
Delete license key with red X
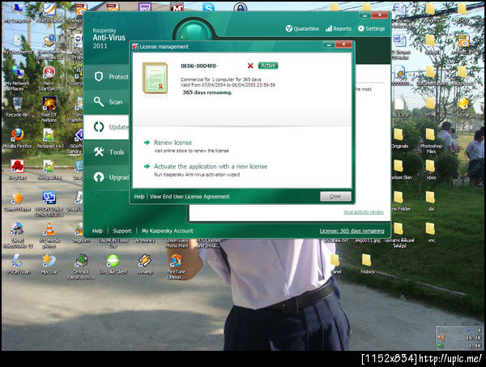(250, 66)
